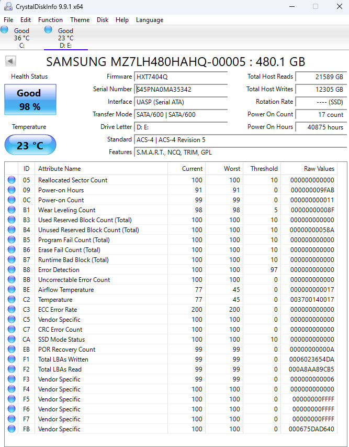Click the Drive Letter field D: E:
The width and height of the screenshot is (349, 447).
pyautogui.click(x=181, y=127)
